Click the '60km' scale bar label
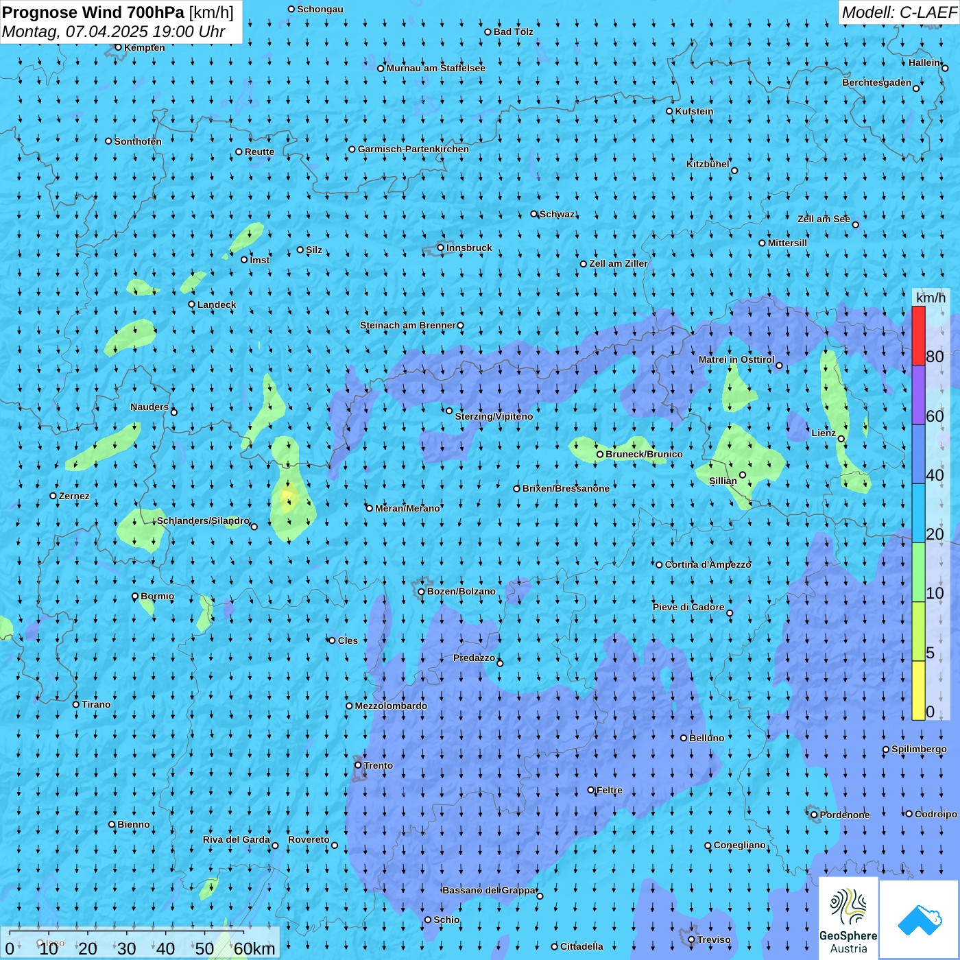The height and width of the screenshot is (960, 960). 254,948
